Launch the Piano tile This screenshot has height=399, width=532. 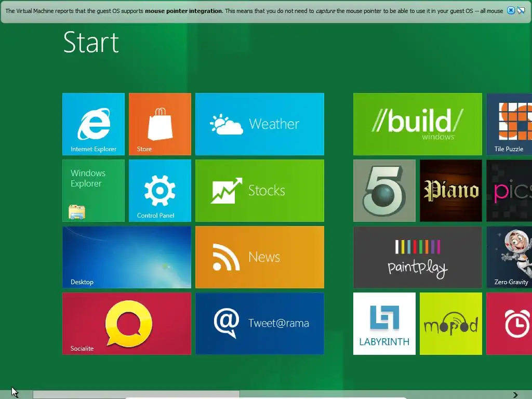coord(451,191)
